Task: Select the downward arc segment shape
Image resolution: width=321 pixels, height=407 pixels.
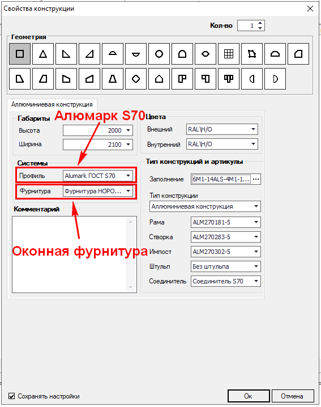Action: (136, 54)
